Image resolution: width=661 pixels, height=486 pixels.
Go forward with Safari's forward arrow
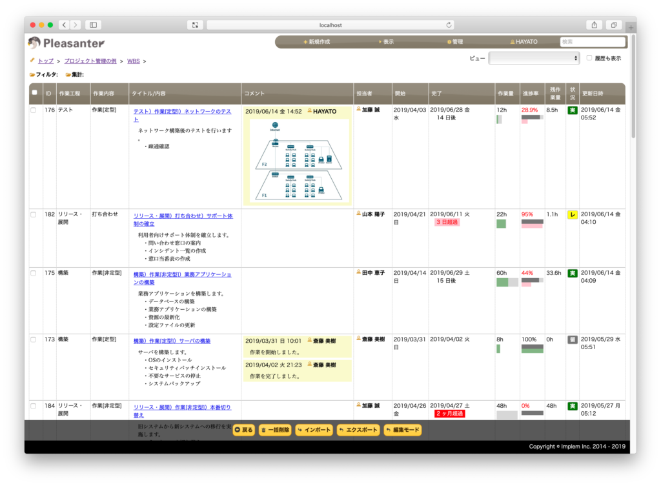(x=76, y=25)
